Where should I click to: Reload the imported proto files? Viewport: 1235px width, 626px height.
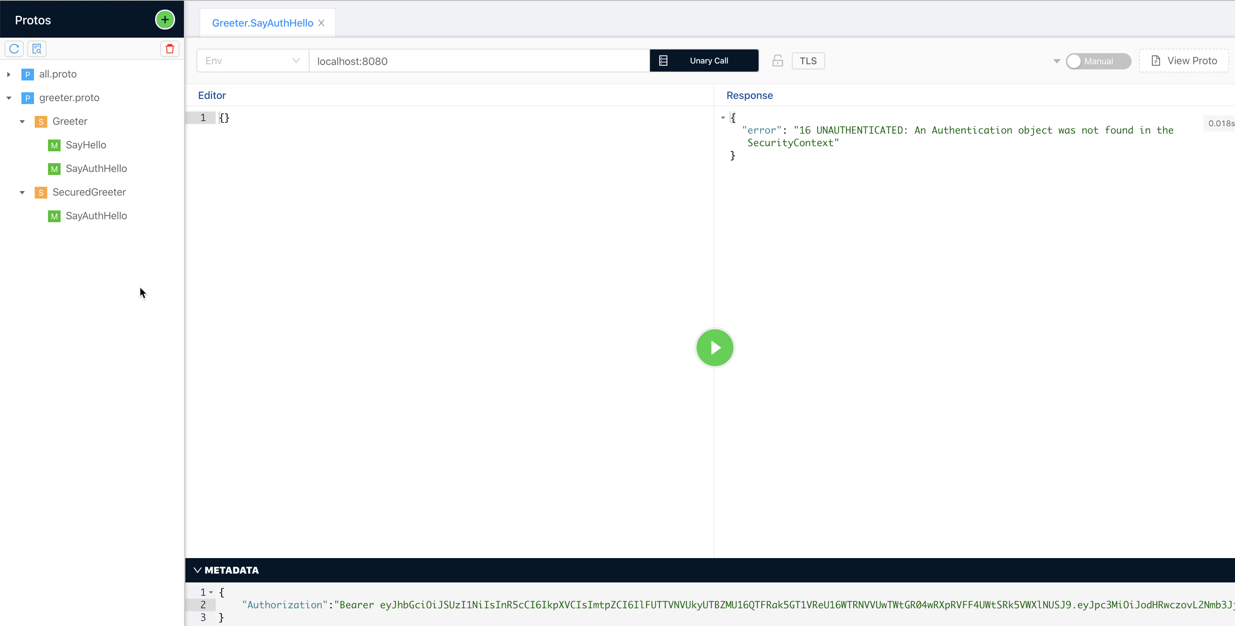pyautogui.click(x=13, y=48)
